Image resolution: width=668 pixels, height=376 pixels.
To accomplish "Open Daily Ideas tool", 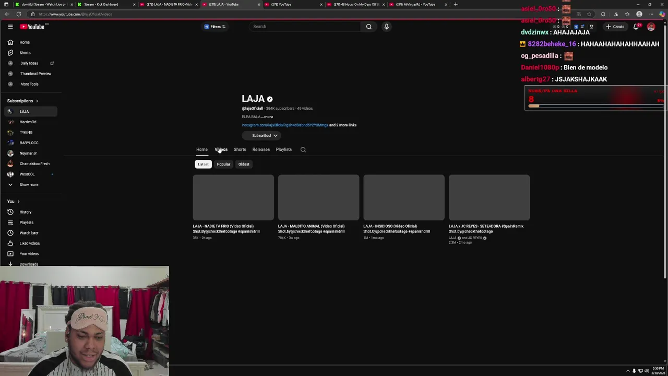I will (x=30, y=63).
